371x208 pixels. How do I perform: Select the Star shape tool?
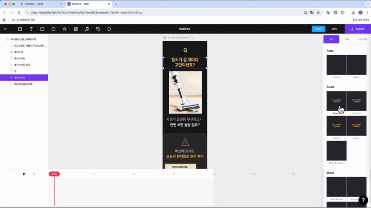coord(64,29)
